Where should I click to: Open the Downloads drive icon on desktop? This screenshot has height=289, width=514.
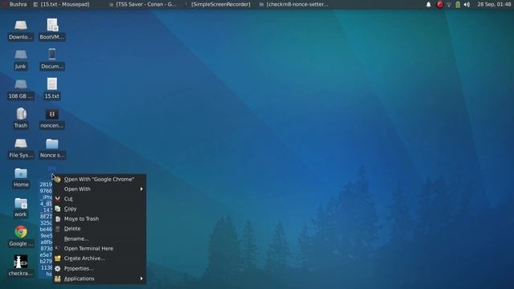[21, 26]
